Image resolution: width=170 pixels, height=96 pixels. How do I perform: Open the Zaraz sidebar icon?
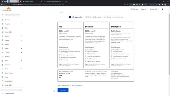[x=2, y=85]
